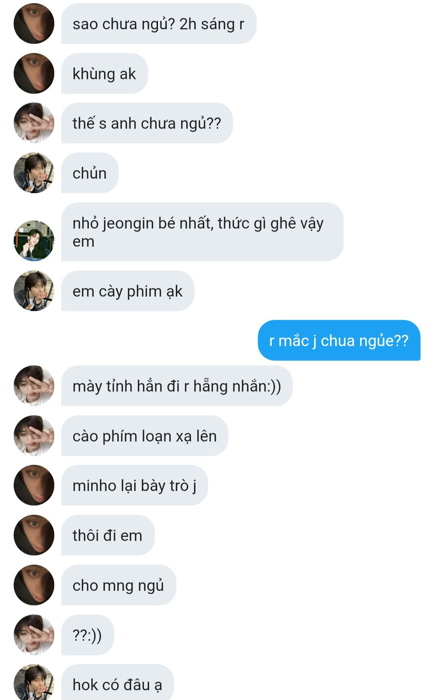Select the 'thôi đi em' message

(x=108, y=535)
